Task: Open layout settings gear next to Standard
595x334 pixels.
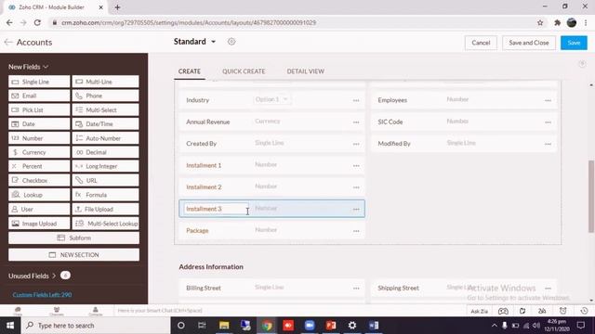Action: click(231, 42)
